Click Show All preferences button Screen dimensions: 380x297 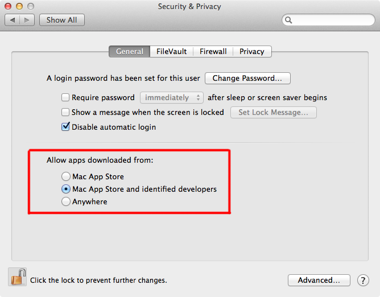click(62, 20)
